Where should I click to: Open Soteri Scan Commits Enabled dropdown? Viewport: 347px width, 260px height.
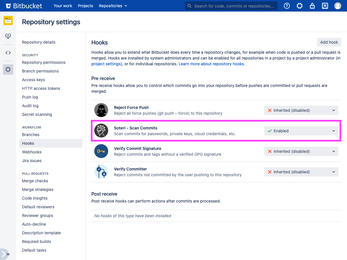tap(301, 131)
